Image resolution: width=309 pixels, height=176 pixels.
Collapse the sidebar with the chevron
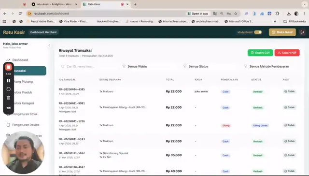coord(49,45)
